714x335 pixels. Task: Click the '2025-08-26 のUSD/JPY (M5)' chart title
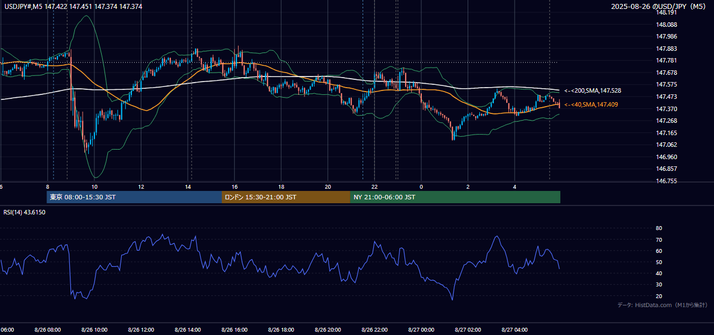click(659, 6)
